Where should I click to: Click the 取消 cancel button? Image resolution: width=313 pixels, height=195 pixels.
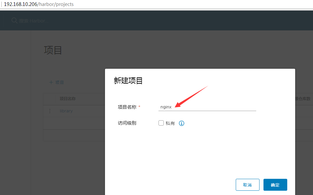tap(248, 185)
